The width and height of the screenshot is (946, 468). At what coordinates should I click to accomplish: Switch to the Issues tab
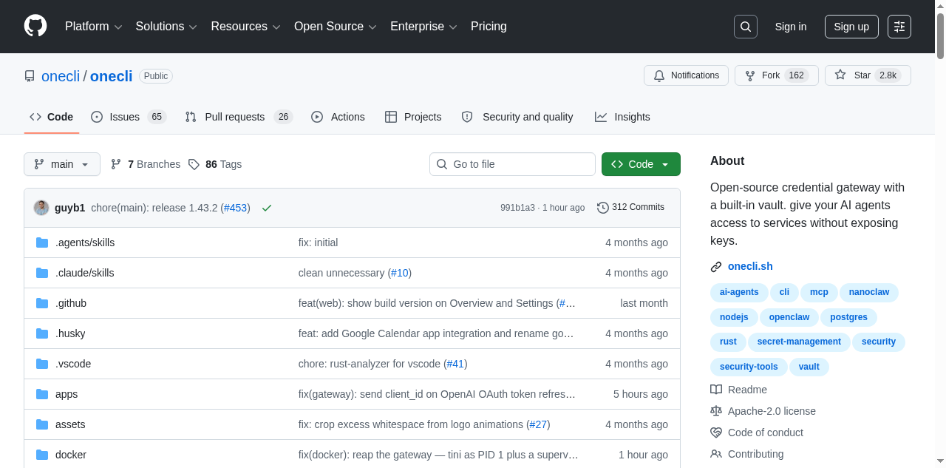click(x=129, y=117)
